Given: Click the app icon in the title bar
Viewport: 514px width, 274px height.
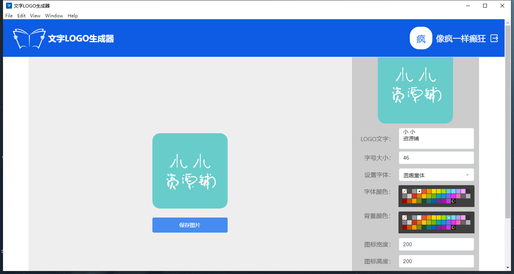Looking at the screenshot, I should pyautogui.click(x=9, y=6).
